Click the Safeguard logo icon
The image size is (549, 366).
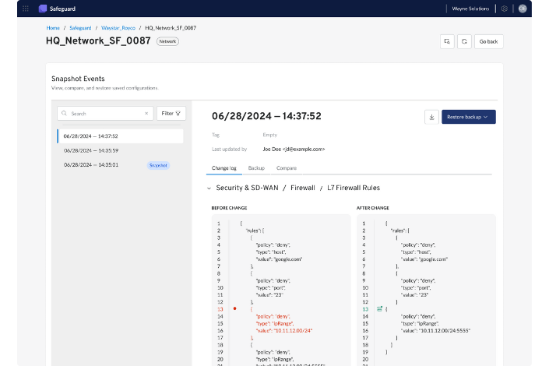point(42,9)
